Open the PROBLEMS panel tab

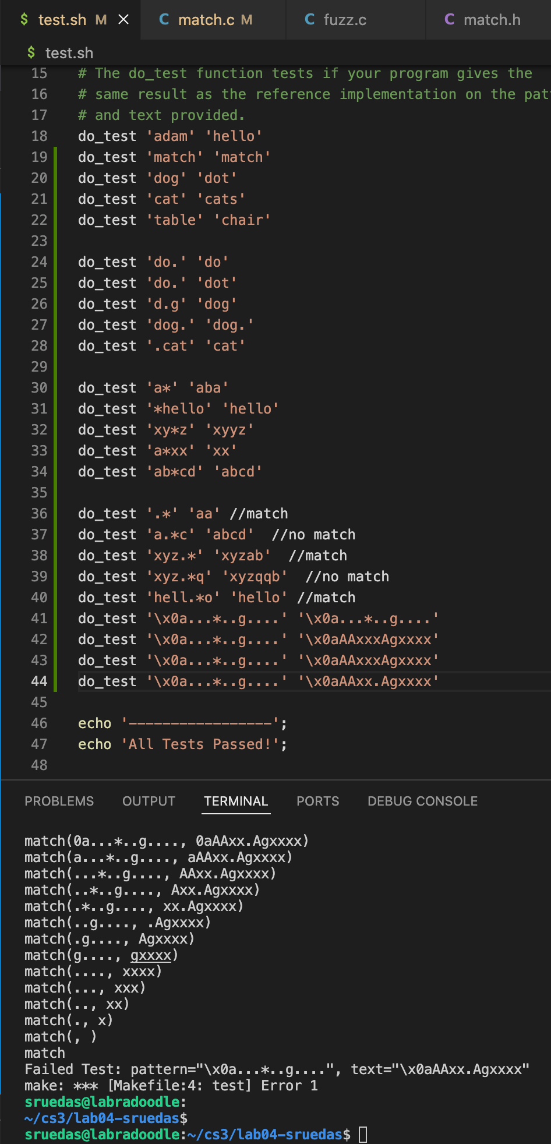pyautogui.click(x=59, y=801)
